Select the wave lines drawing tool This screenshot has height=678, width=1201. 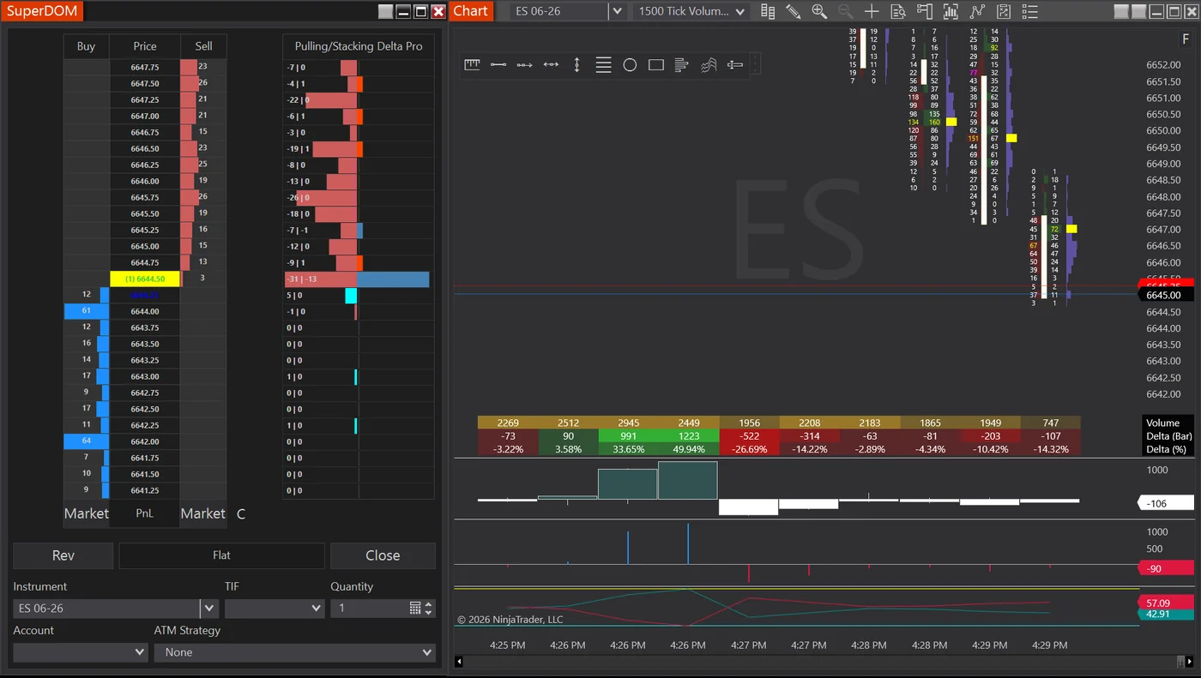tap(709, 64)
